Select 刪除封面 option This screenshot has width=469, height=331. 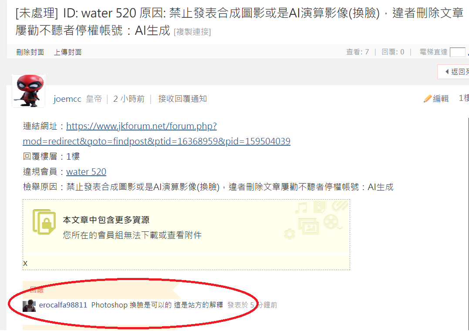(x=30, y=52)
